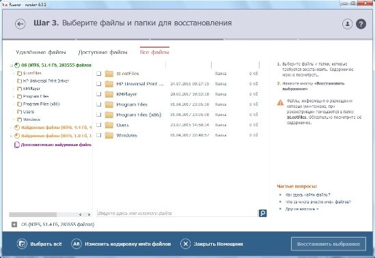Go back using the arrow button in the header
The width and height of the screenshot is (375, 258).
point(20,24)
